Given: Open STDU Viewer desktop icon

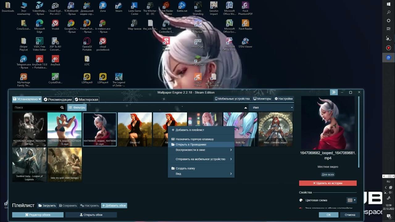Looking at the screenshot, I should (x=245, y=43).
